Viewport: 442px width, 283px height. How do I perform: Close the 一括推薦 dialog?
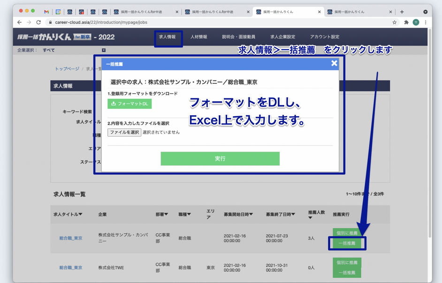[x=334, y=63]
